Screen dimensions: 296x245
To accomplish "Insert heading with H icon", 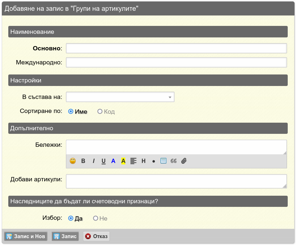I will click(143, 161).
